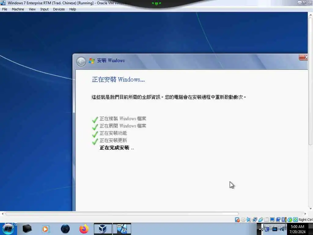Click the recording indicator icon
Screen dimensions: 313x235
[278, 220]
